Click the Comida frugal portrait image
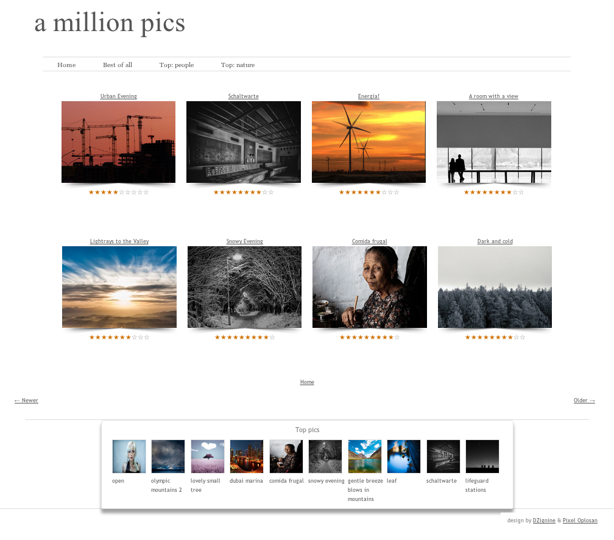Viewport: 614px width, 540px height. (369, 287)
